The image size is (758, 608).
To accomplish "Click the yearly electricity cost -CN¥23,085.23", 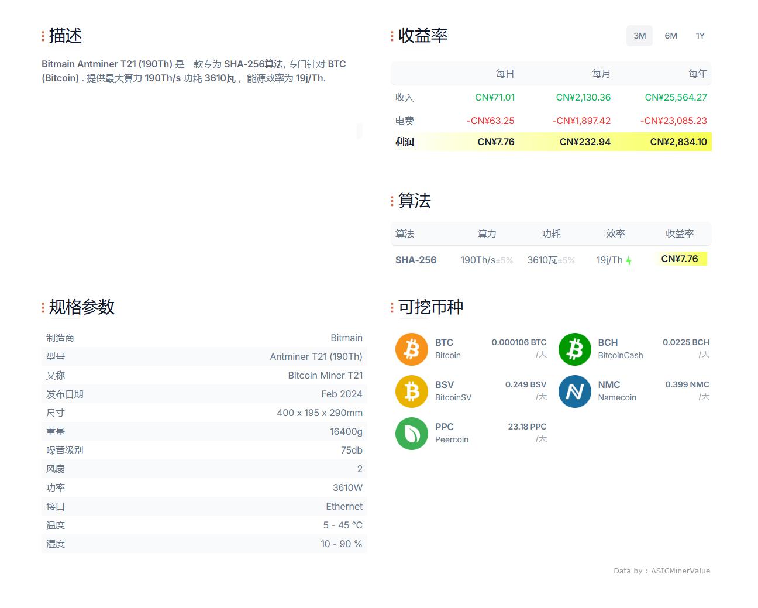I will click(x=674, y=121).
